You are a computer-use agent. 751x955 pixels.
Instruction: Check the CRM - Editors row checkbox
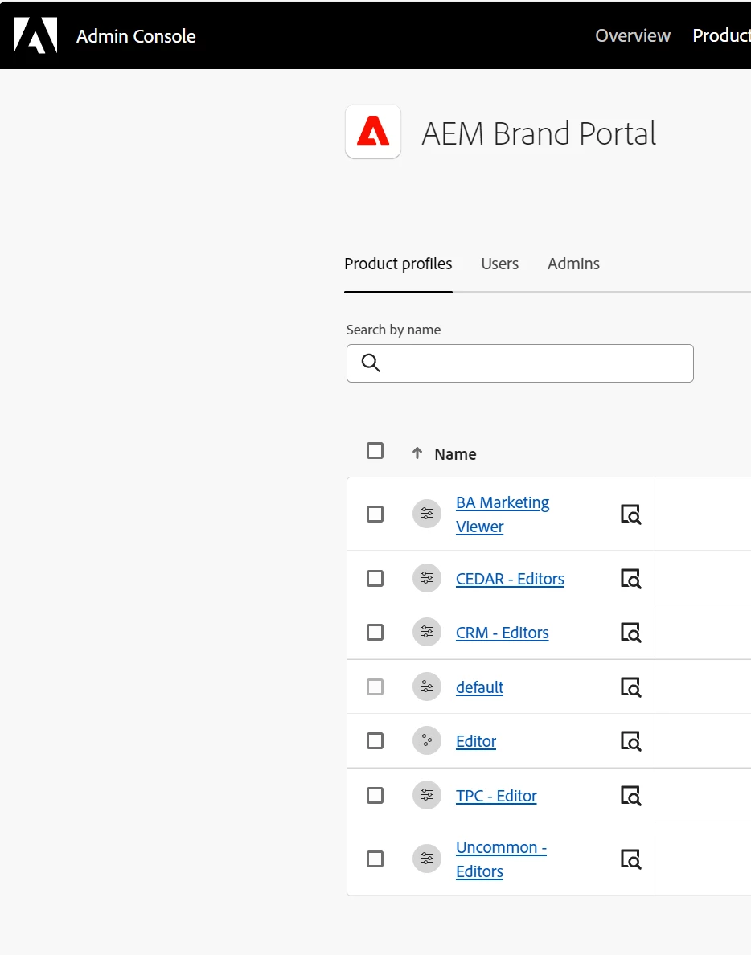[375, 632]
